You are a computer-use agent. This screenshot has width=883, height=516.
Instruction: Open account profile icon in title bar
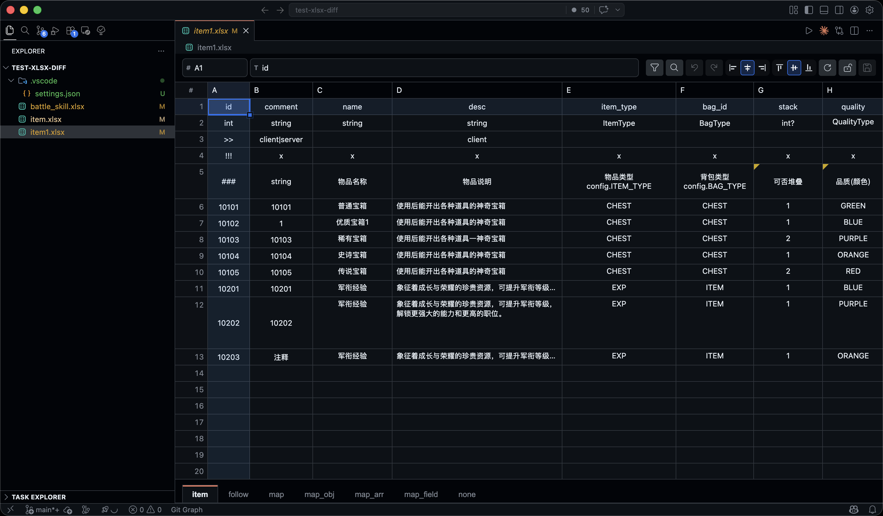[854, 10]
